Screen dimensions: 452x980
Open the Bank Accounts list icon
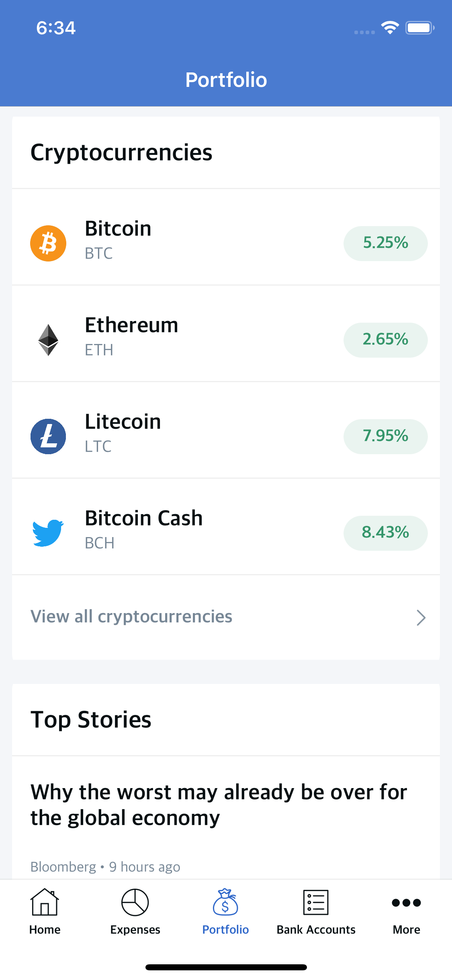point(316,902)
